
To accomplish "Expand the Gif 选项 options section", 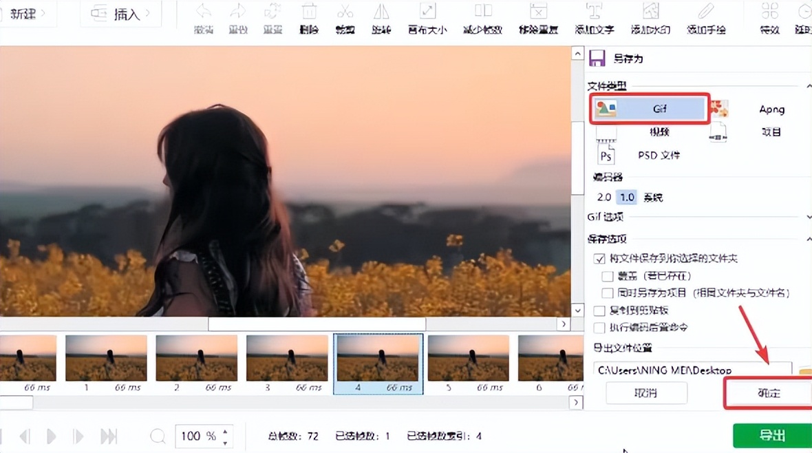I will tap(809, 217).
